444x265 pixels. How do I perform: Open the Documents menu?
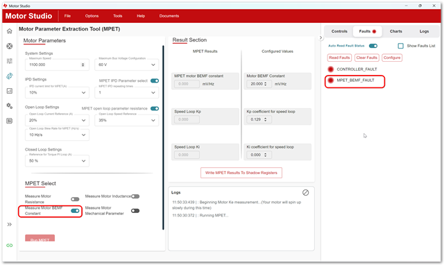(169, 16)
